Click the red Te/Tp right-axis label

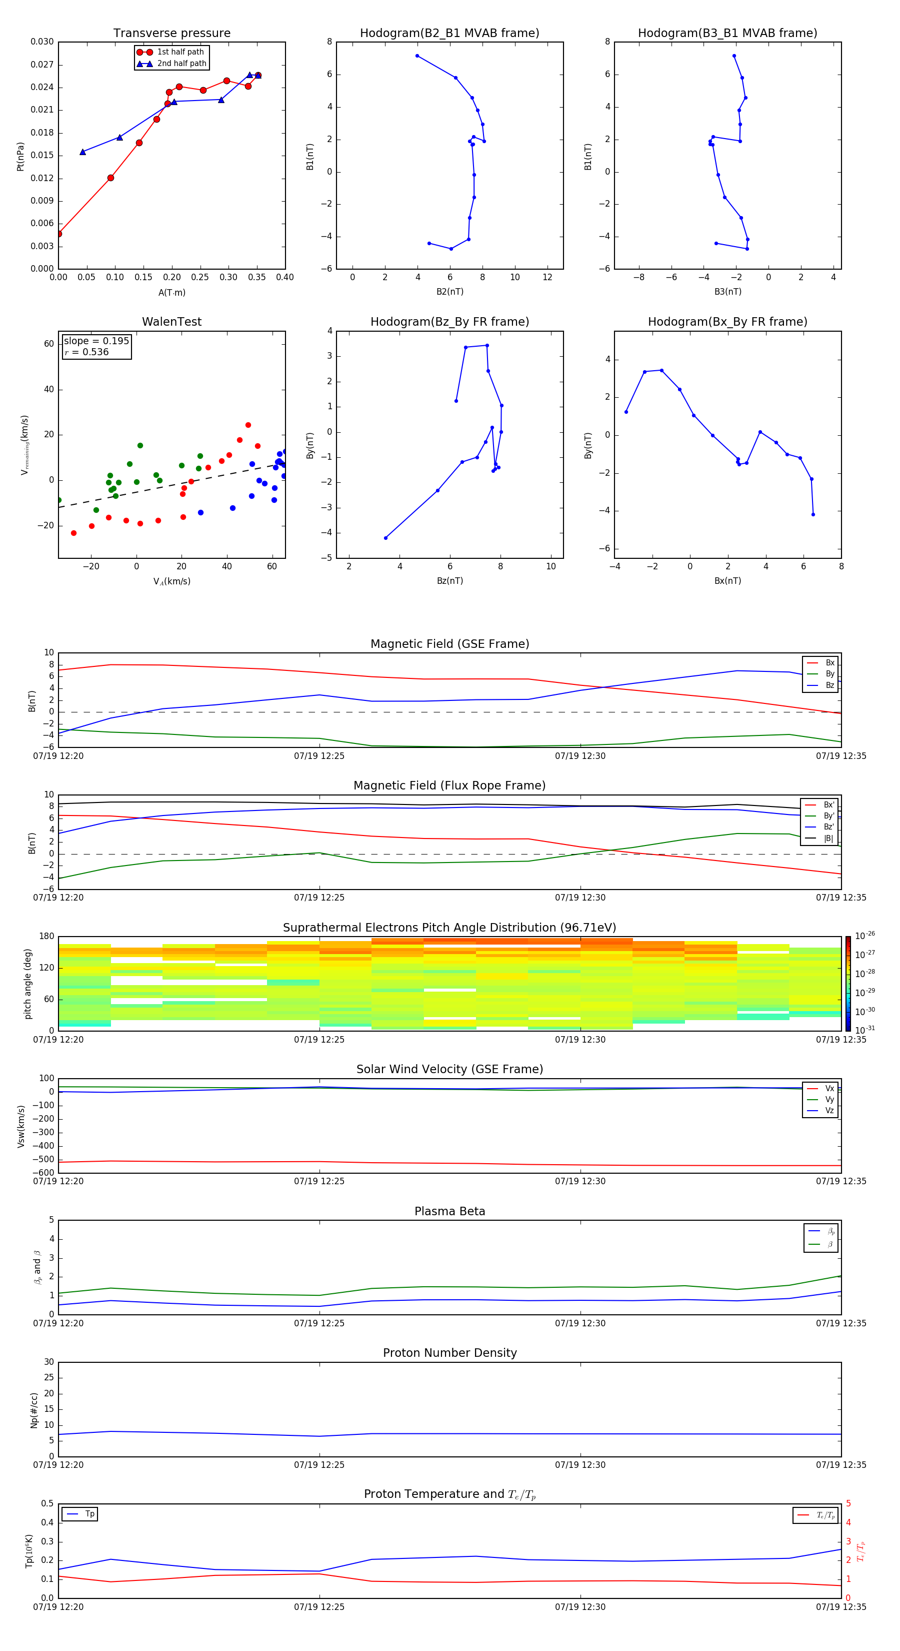pyautogui.click(x=861, y=1551)
